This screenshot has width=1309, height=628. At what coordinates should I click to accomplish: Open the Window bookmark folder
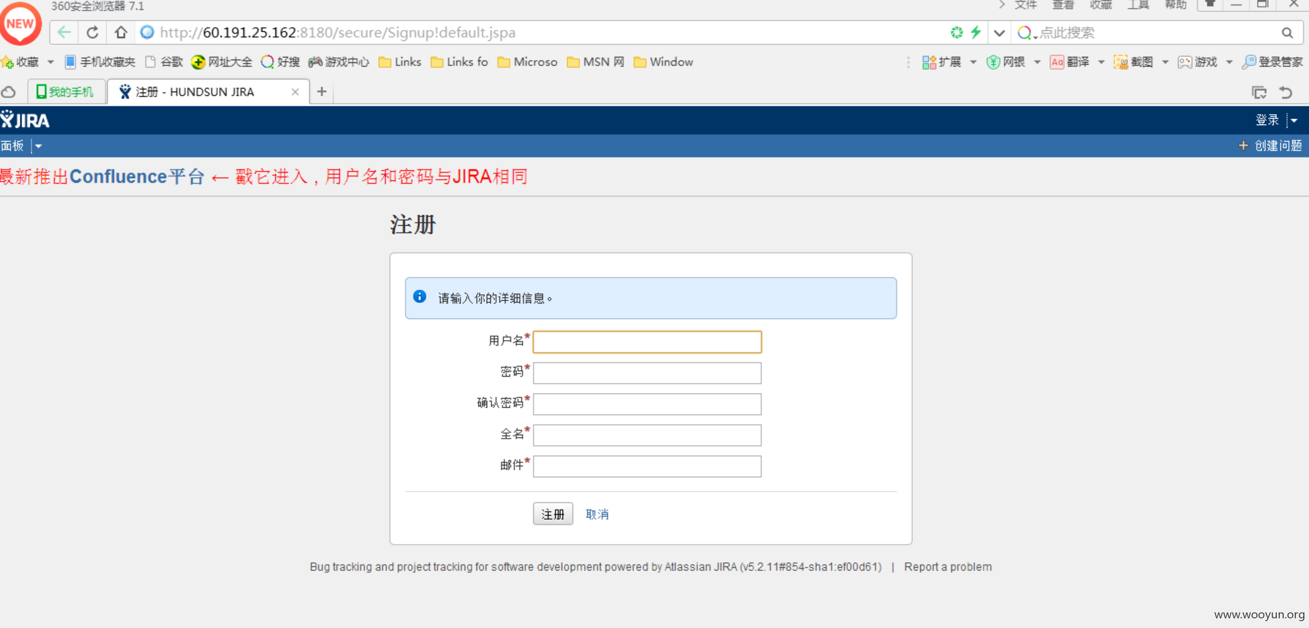tap(663, 62)
